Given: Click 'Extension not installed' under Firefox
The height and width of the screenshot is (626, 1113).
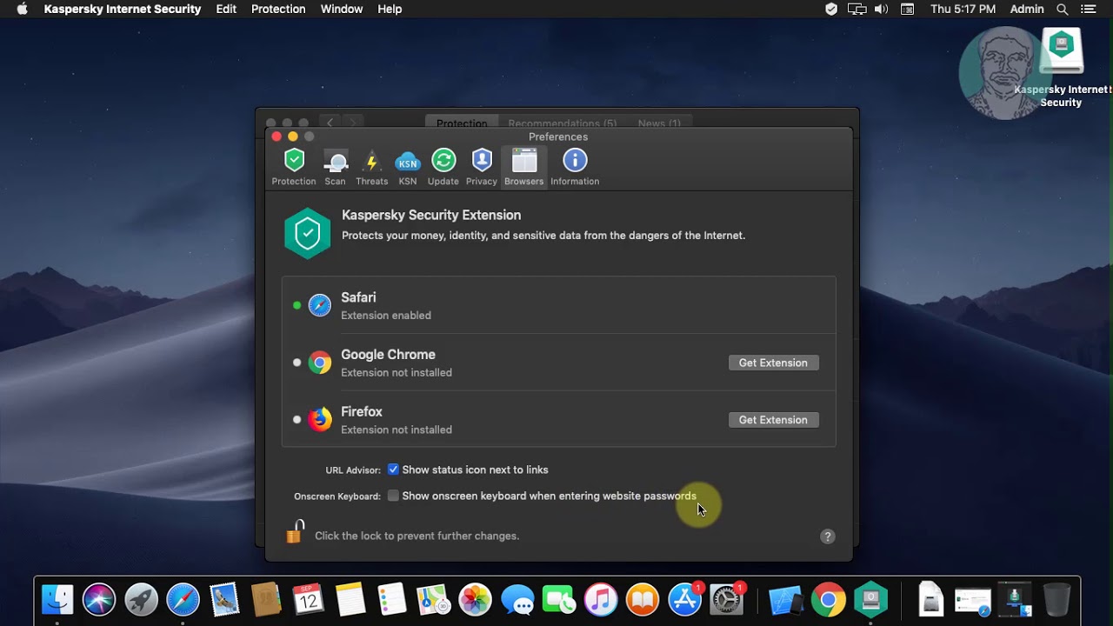Looking at the screenshot, I should coord(397,430).
